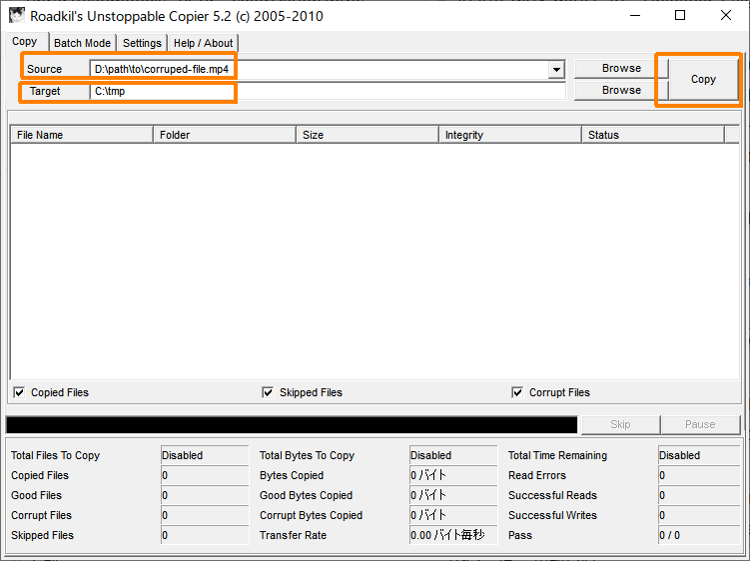The height and width of the screenshot is (561, 750).
Task: Switch to the Batch Mode tab
Action: (82, 43)
